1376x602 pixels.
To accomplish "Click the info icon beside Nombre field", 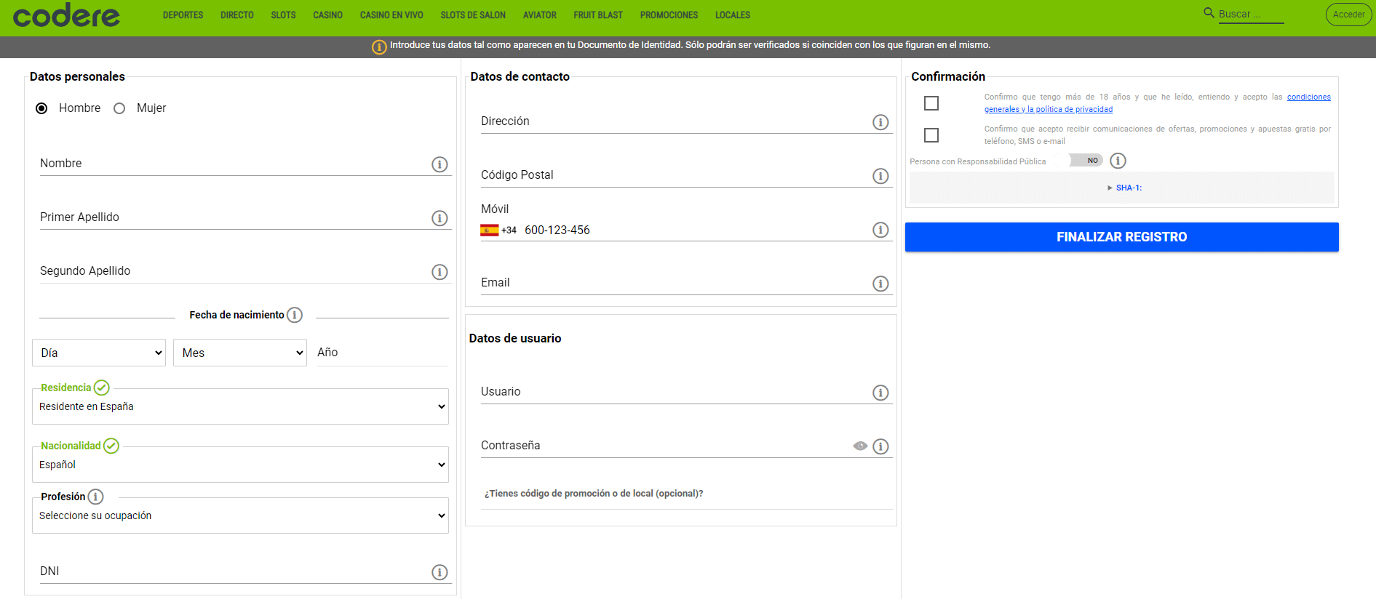I will click(440, 164).
